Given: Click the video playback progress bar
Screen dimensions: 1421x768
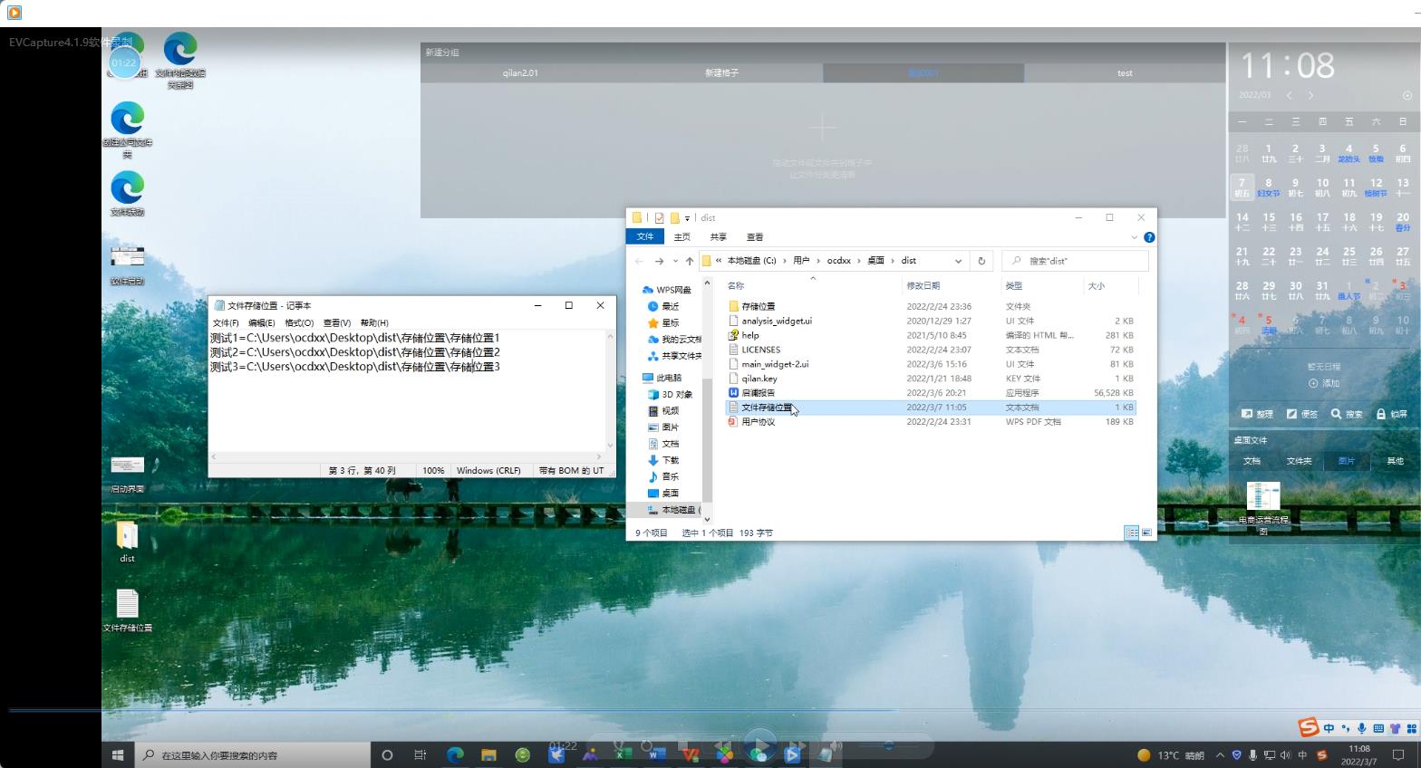Looking at the screenshot, I should click(453, 710).
